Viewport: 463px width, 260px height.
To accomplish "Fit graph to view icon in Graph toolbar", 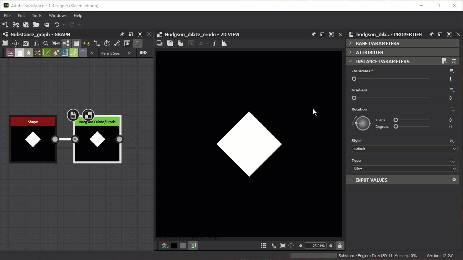I will (x=5, y=43).
